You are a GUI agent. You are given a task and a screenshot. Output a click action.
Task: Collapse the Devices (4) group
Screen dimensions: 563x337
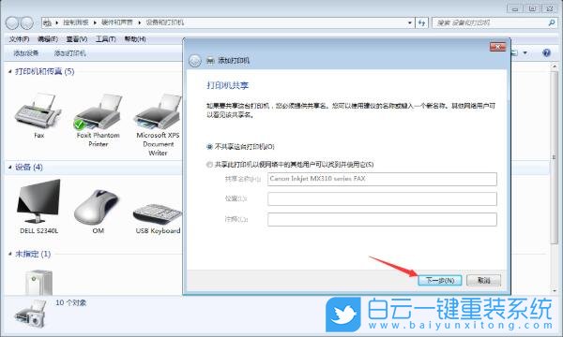10,168
